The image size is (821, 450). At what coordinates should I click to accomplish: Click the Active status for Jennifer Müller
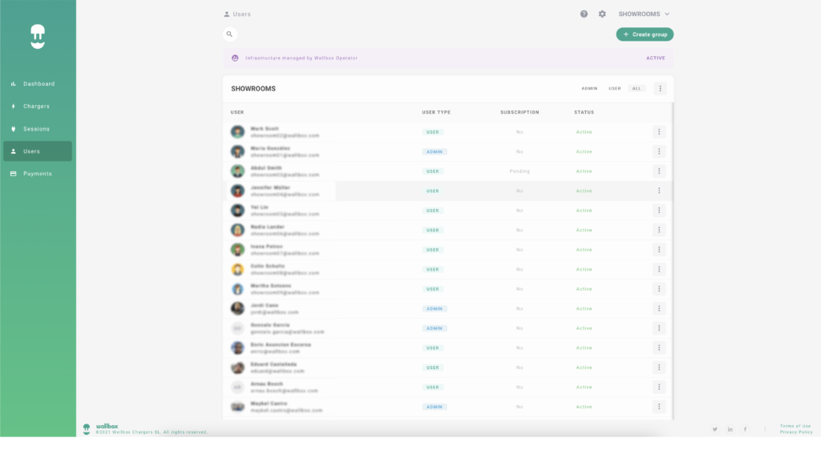pyautogui.click(x=584, y=191)
